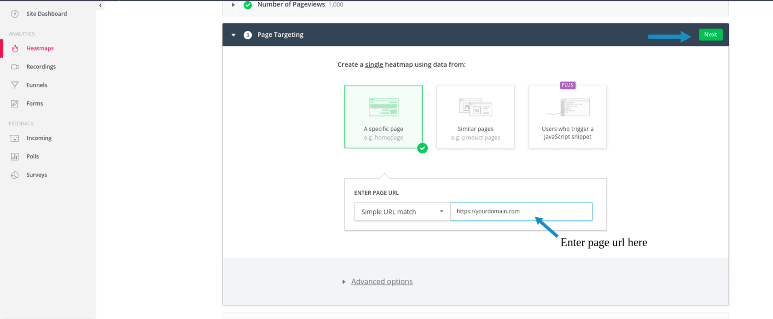Click the Surveys pie chart icon

[15, 175]
